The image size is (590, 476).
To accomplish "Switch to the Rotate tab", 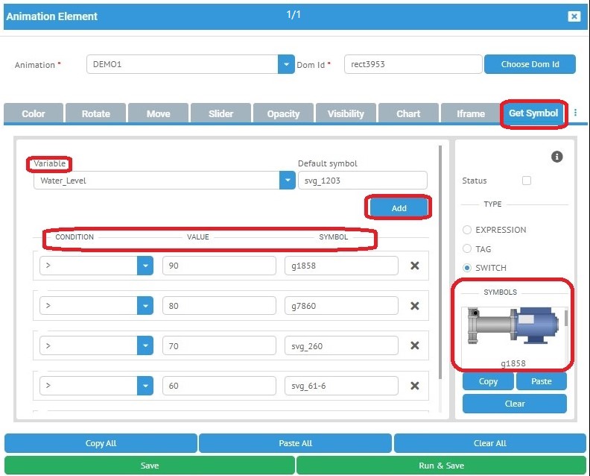I will (x=95, y=113).
